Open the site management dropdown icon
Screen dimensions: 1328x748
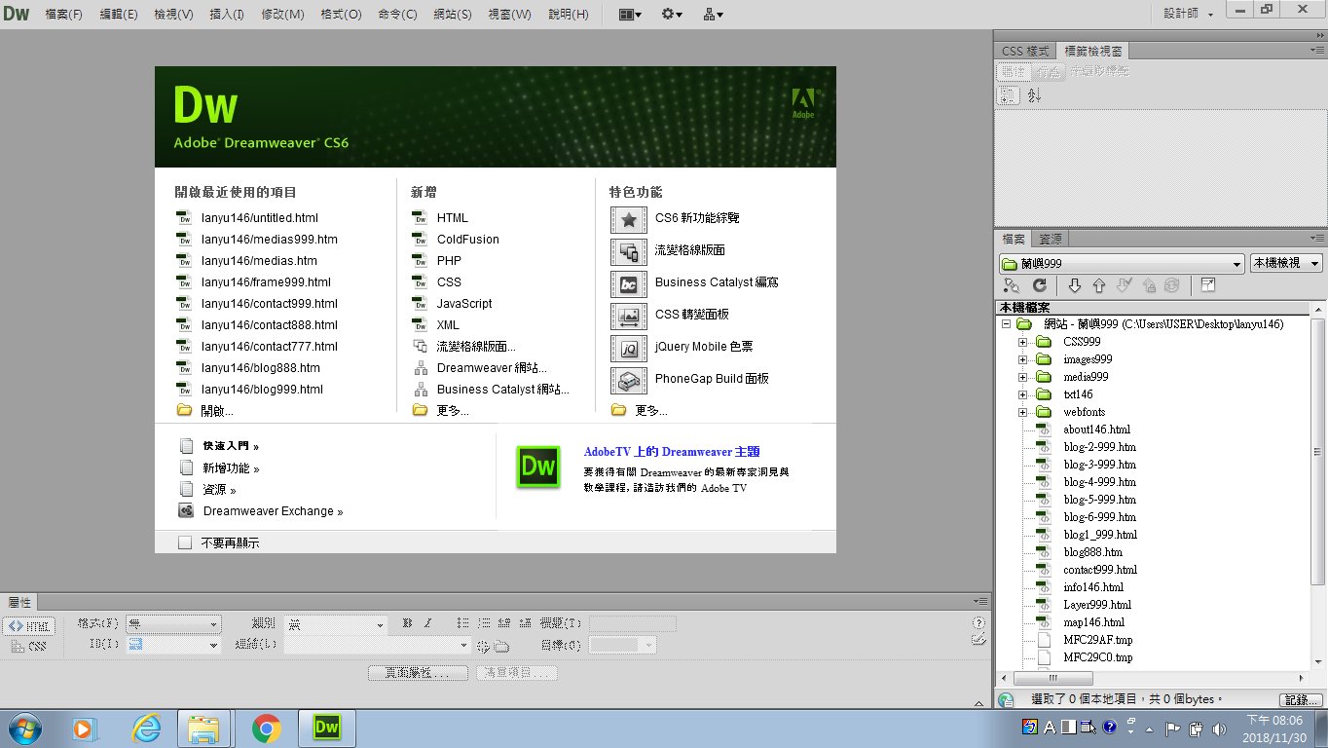713,15
